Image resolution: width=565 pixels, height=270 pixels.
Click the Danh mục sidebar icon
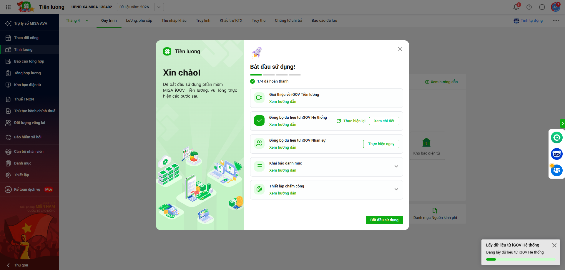[x=8, y=163]
